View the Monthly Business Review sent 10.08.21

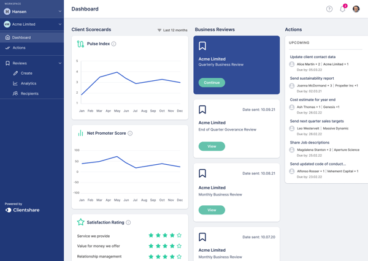(212, 210)
